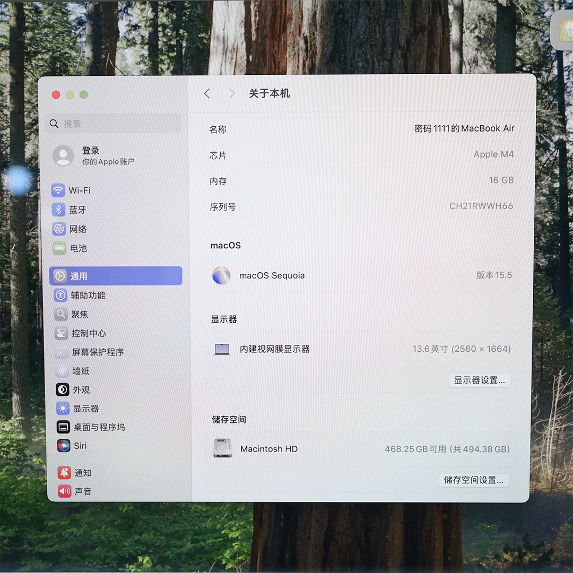Click the computer name MacBook Air field

[x=464, y=128]
